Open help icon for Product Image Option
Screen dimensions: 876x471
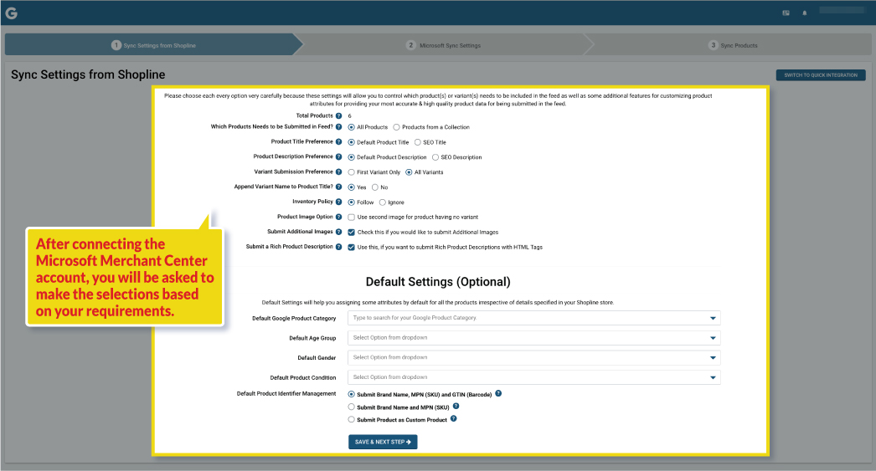point(338,217)
